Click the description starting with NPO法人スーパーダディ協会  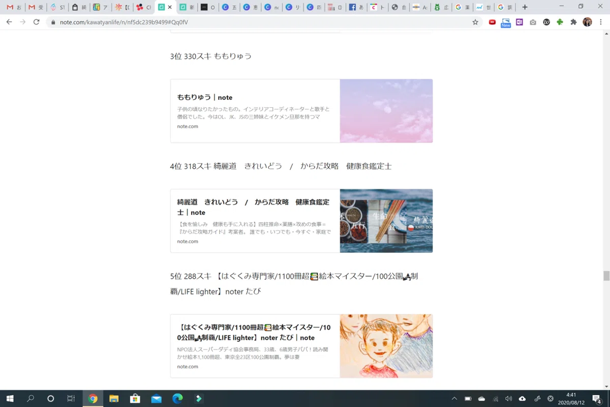click(x=254, y=353)
